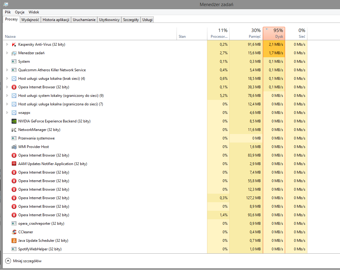Switch to the Wydajność tab
This screenshot has height=275, width=340.
[x=30, y=20]
